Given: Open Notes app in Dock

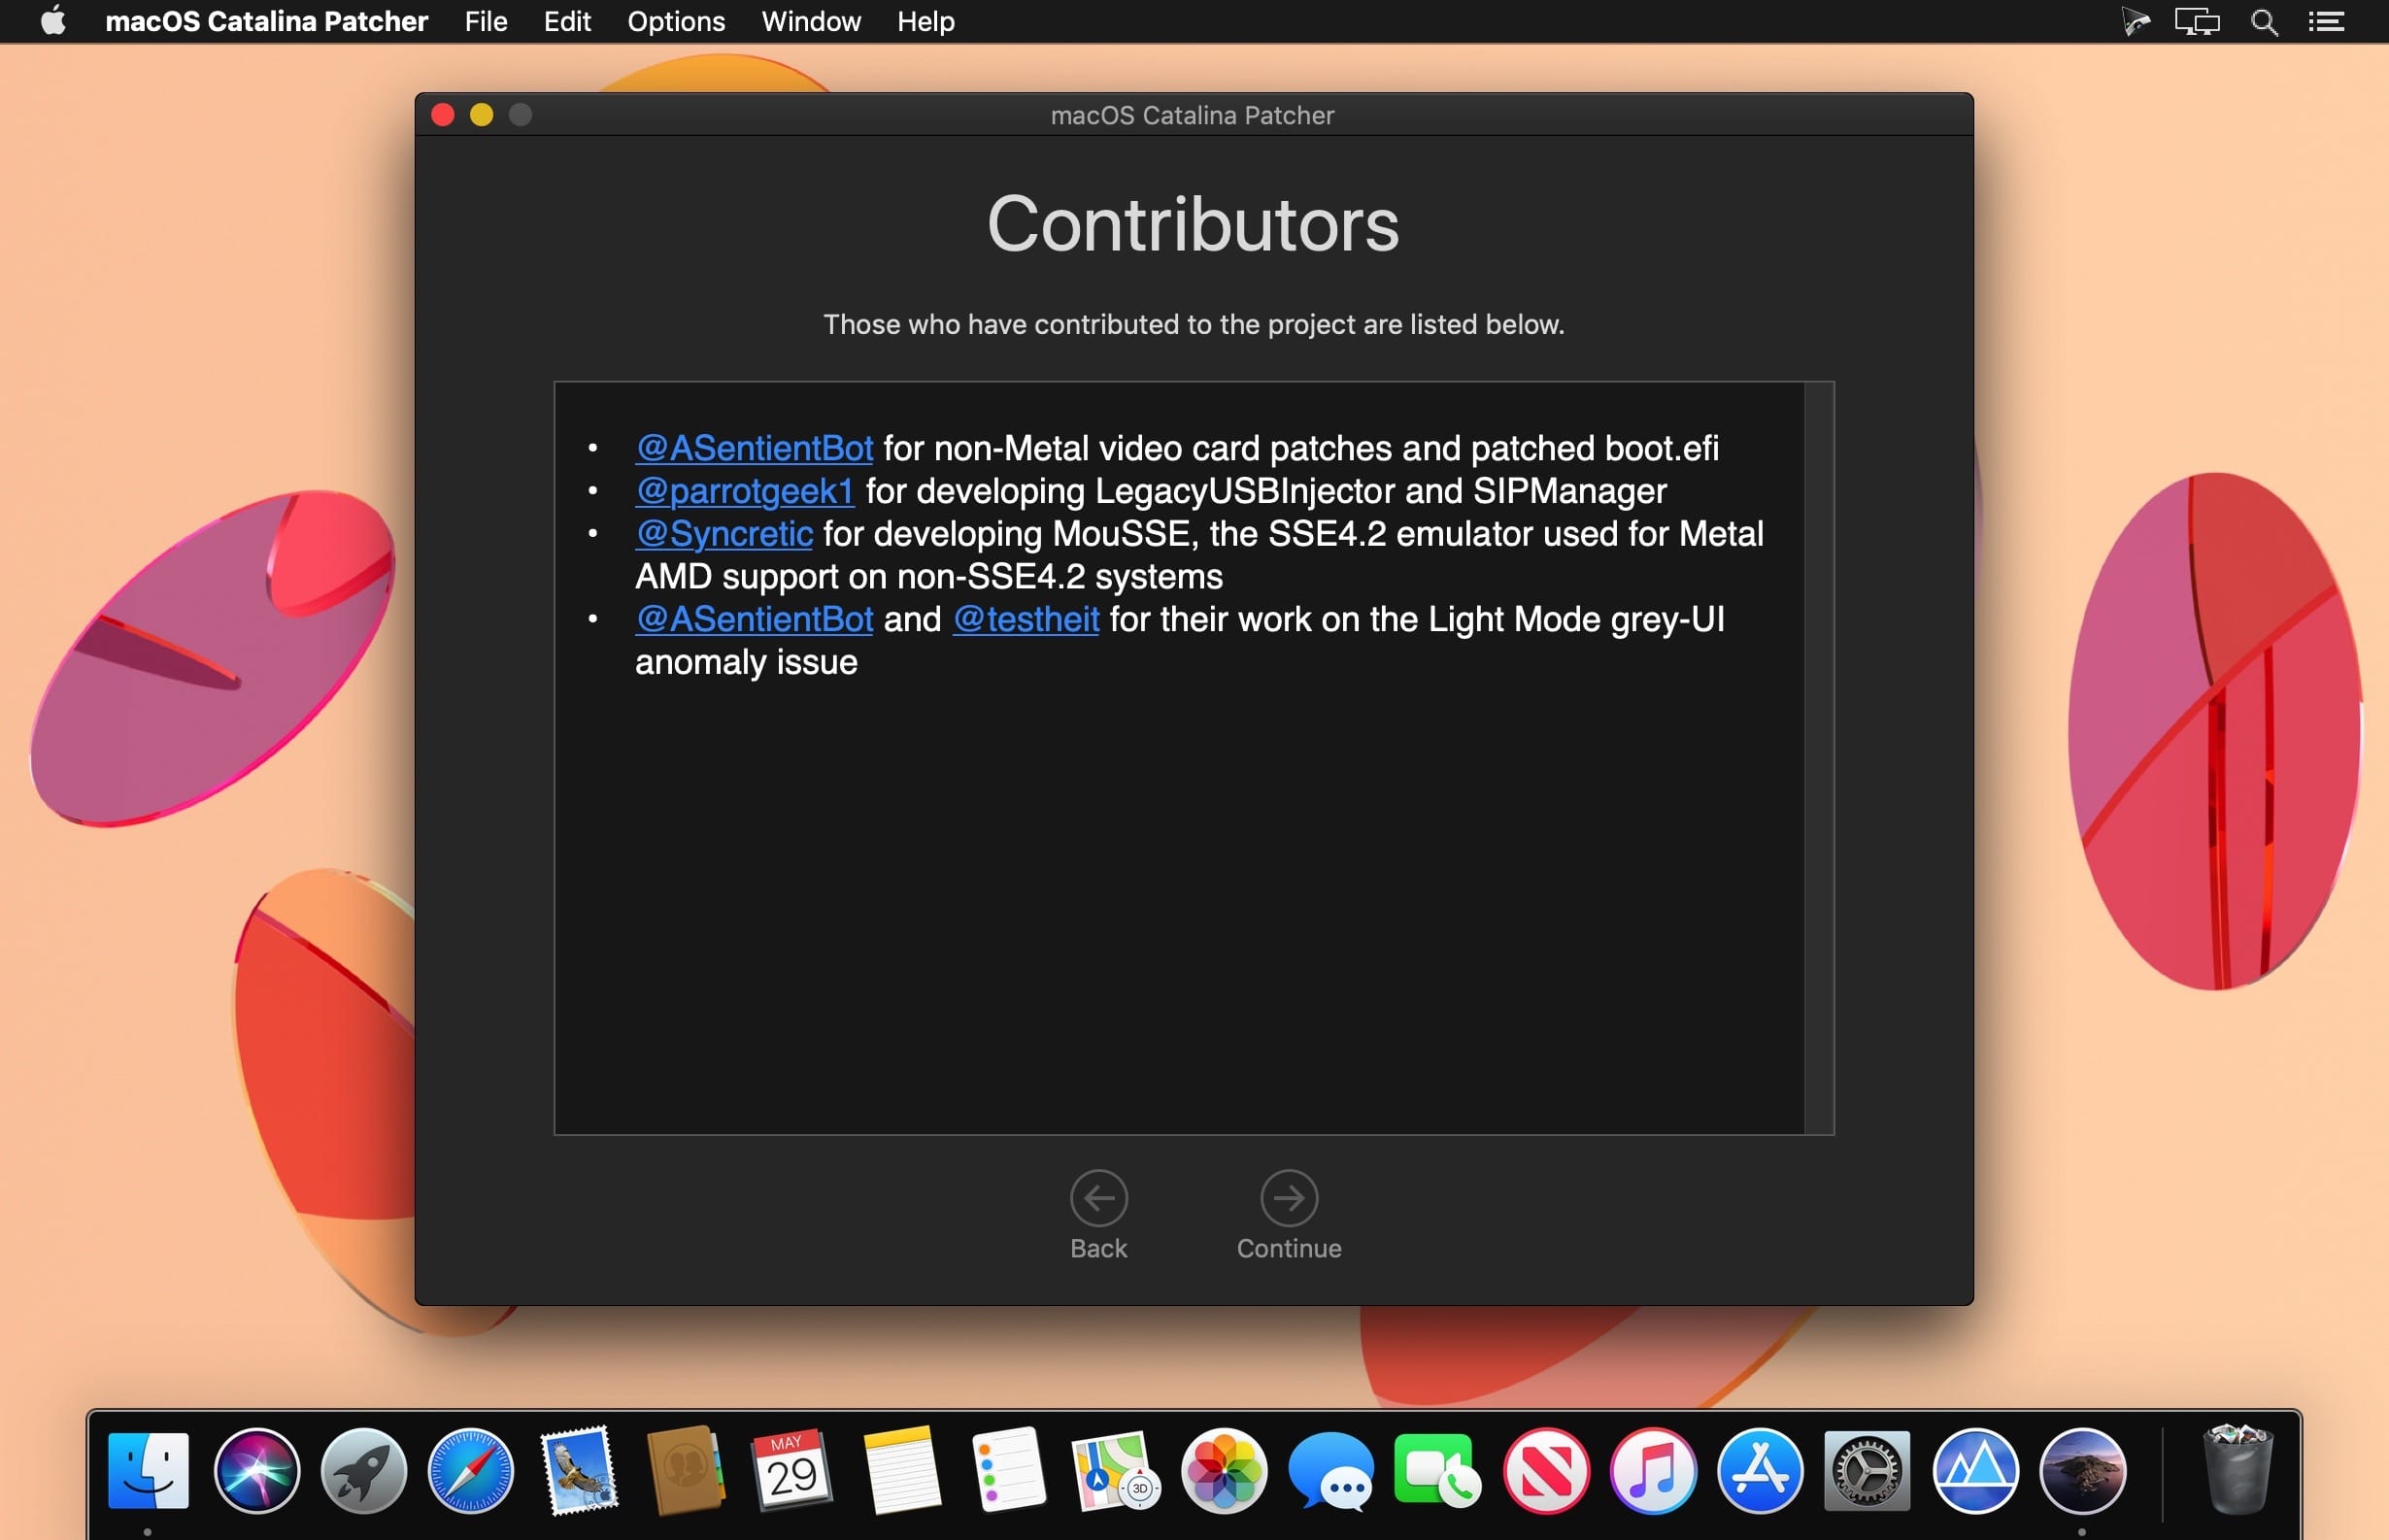Looking at the screenshot, I should (x=901, y=1470).
